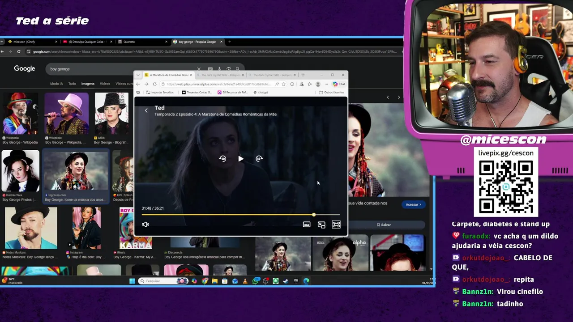The width and height of the screenshot is (573, 322).
Task: Skip the video forward 10 seconds
Action: pyautogui.click(x=259, y=158)
